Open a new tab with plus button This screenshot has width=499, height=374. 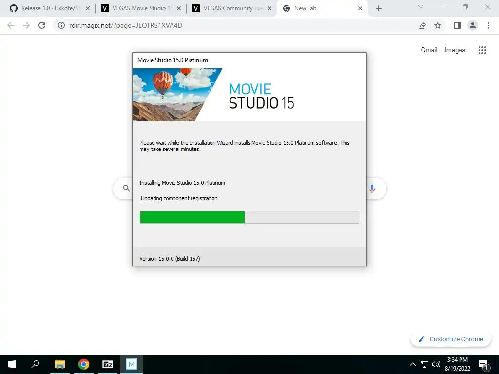click(378, 8)
